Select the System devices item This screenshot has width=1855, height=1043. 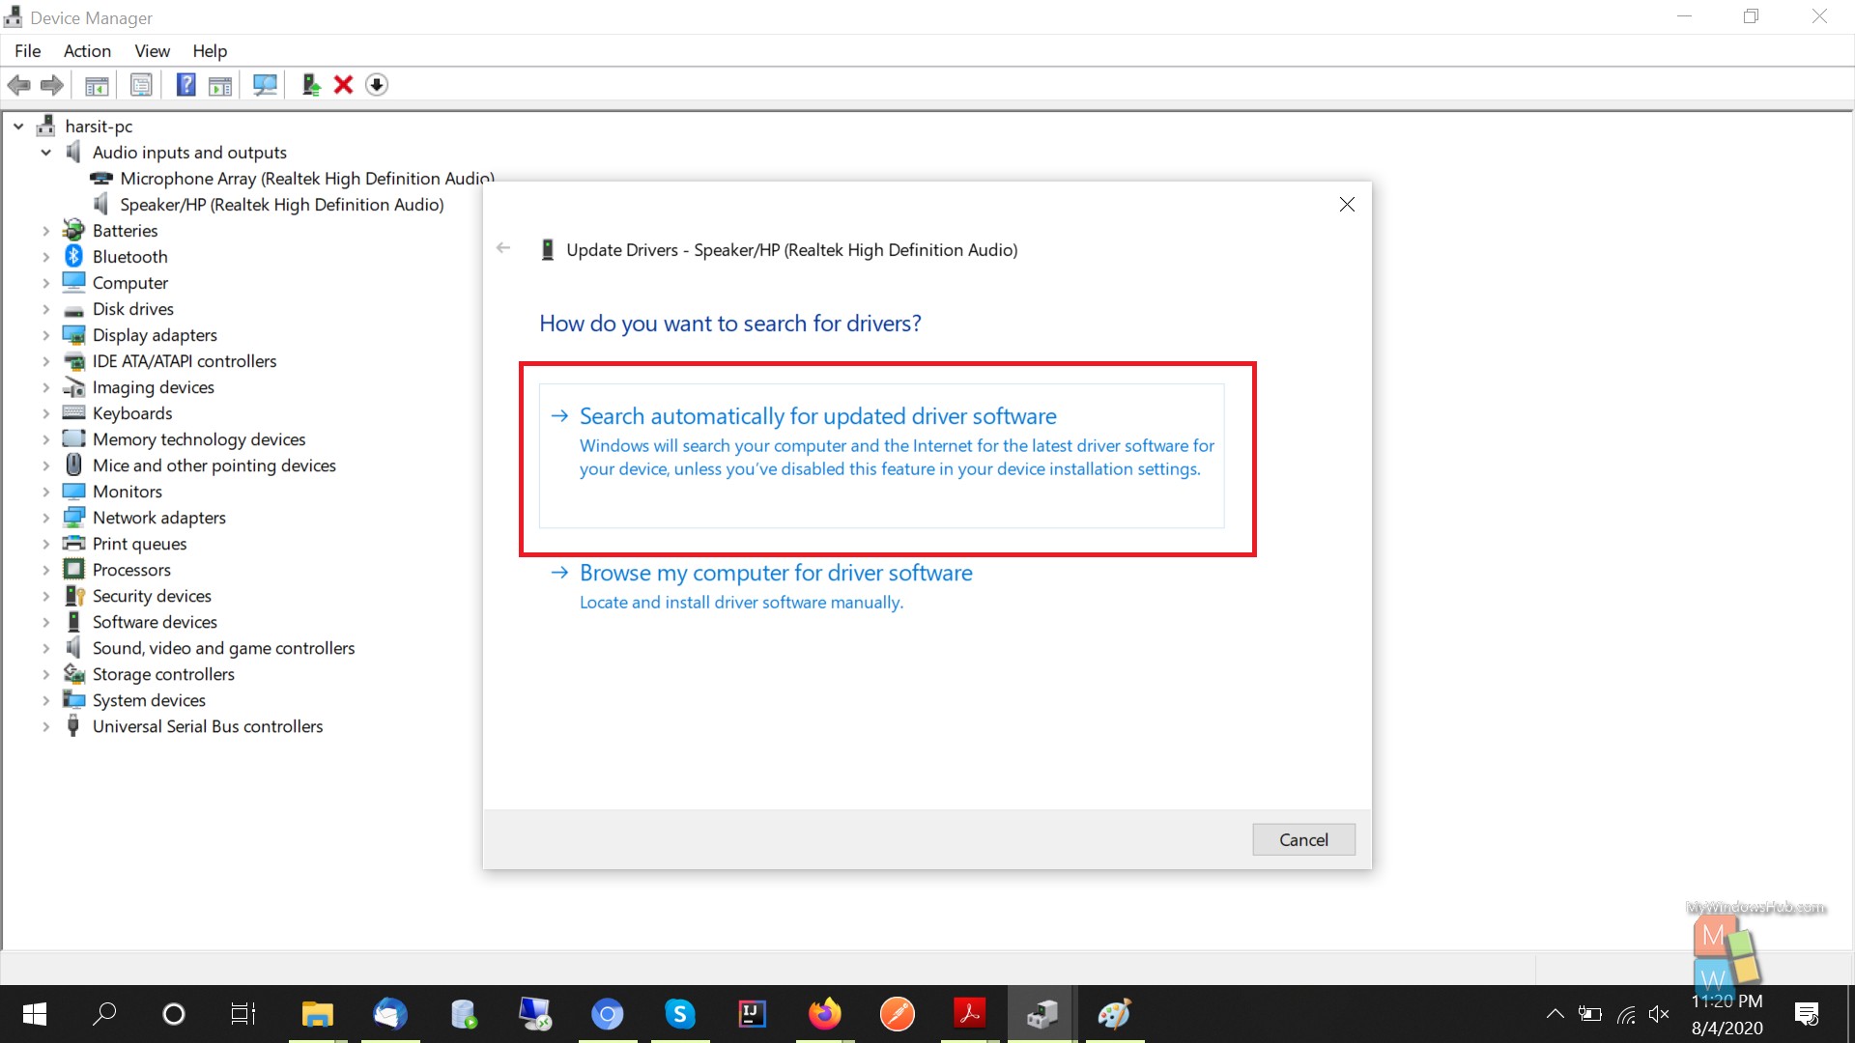click(x=149, y=700)
